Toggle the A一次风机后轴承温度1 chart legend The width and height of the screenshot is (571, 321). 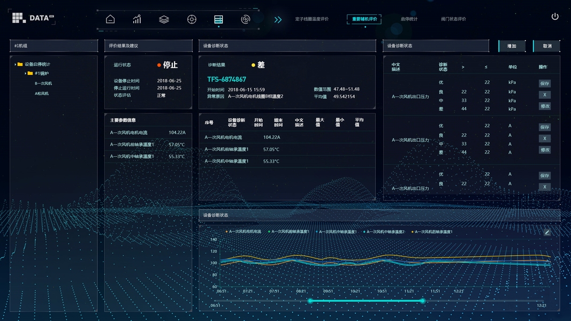tap(432, 232)
